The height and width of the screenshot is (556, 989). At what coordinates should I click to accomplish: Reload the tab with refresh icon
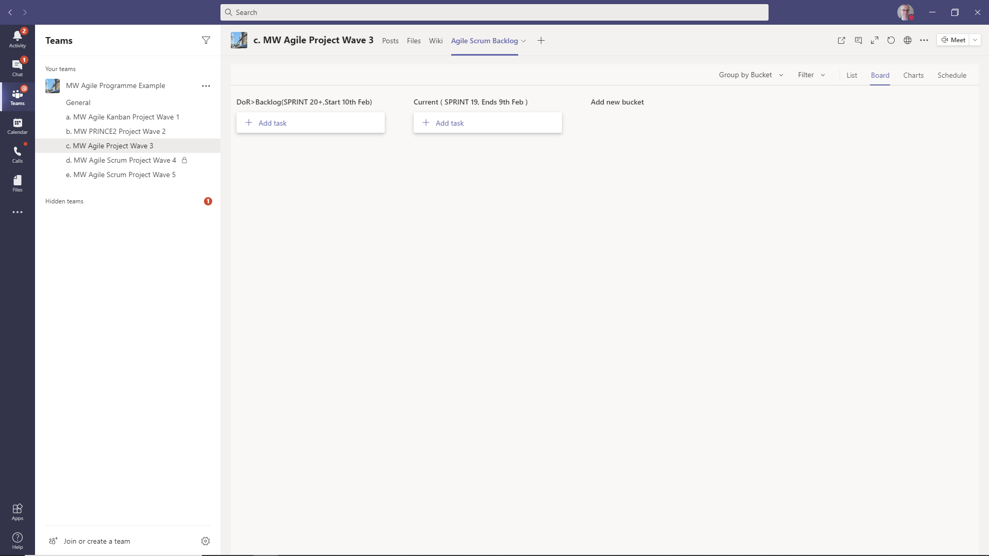point(891,40)
